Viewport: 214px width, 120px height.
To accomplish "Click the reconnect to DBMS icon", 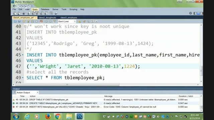I will point(56,13).
